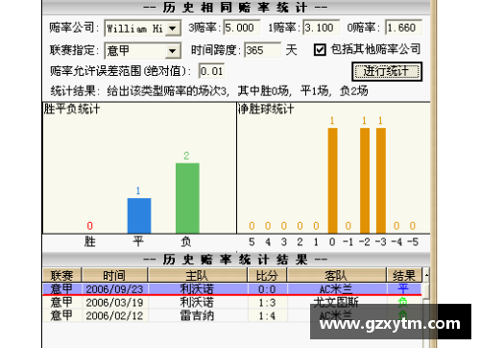Expand the 联赛指定 意甲 dropdown arrow
This screenshot has width=480, height=348.
pyautogui.click(x=173, y=51)
